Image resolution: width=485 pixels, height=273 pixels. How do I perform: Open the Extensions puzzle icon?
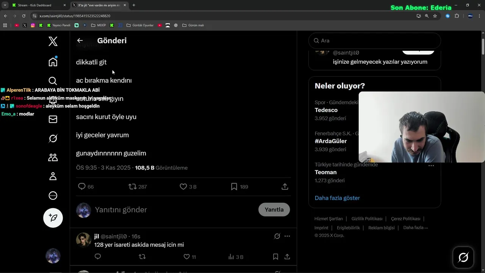click(457, 16)
